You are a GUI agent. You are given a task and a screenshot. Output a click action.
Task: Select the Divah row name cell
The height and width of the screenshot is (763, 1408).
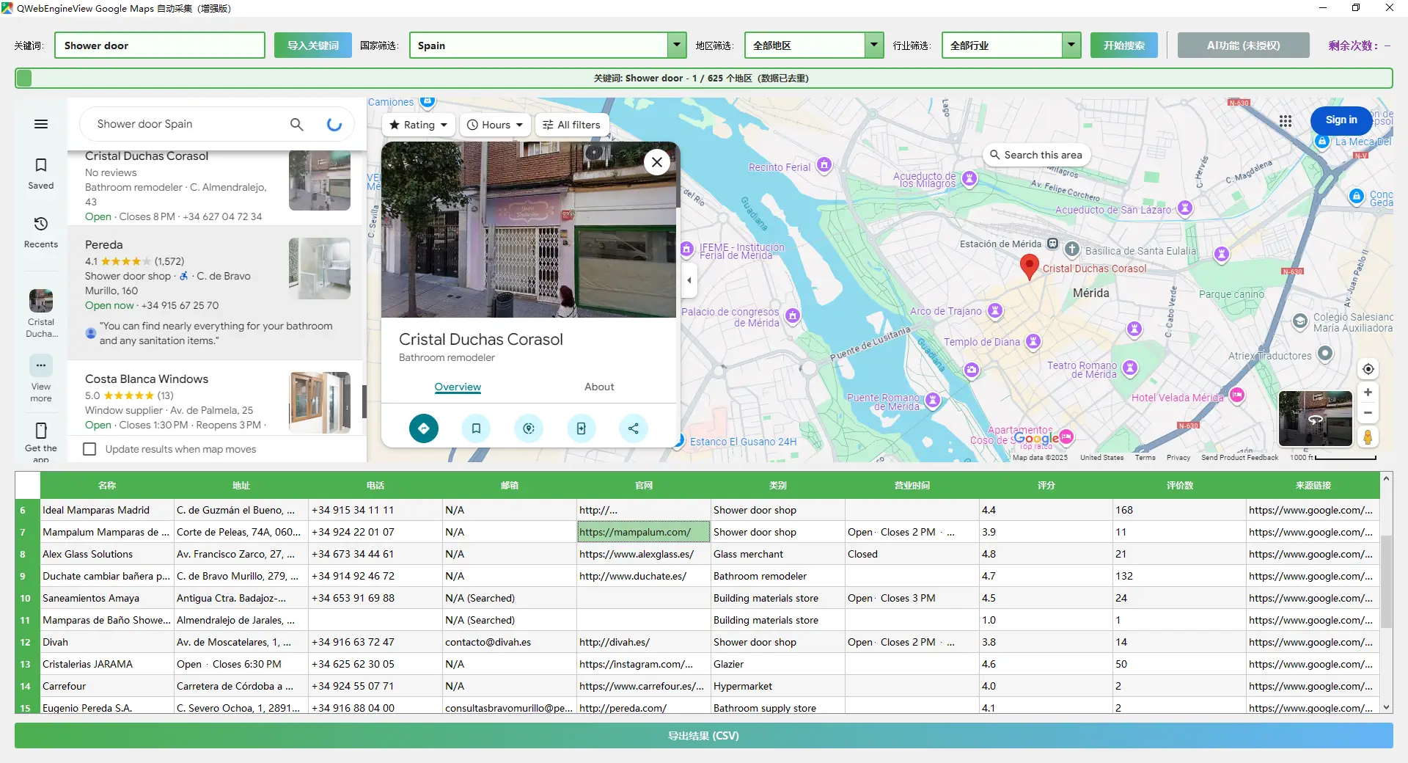107,642
